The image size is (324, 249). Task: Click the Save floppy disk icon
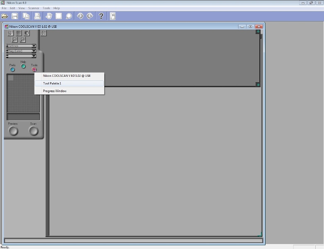(x=15, y=16)
